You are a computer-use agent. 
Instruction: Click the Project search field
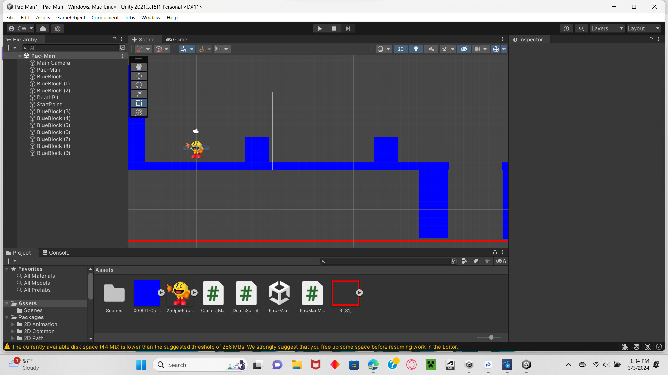pyautogui.click(x=385, y=261)
